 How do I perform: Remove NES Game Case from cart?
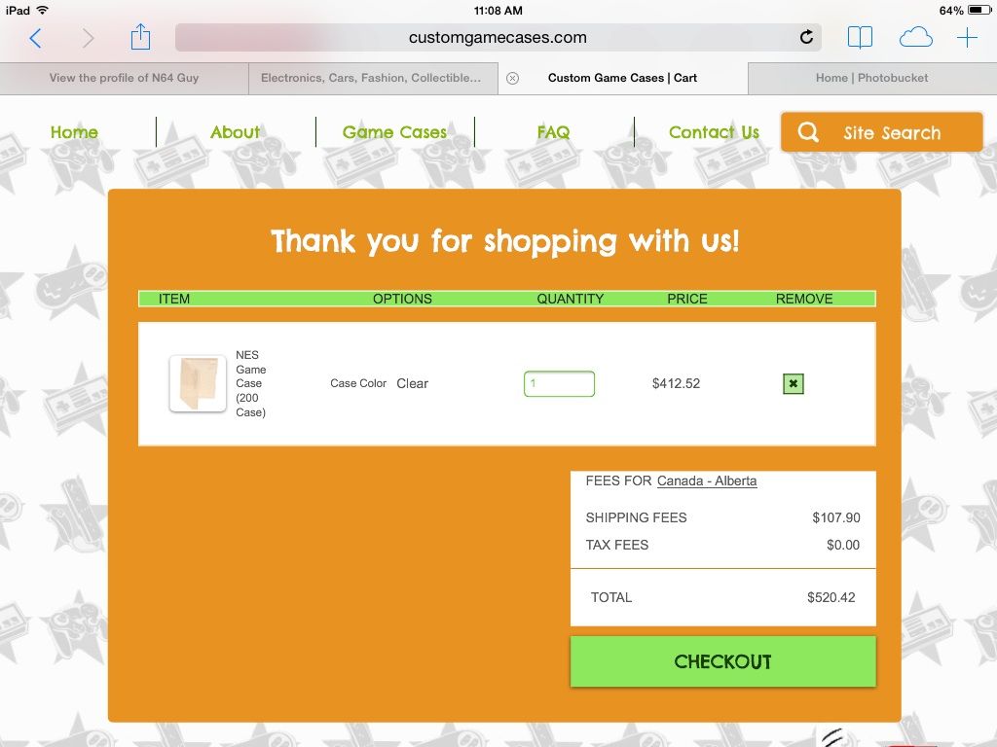(793, 383)
